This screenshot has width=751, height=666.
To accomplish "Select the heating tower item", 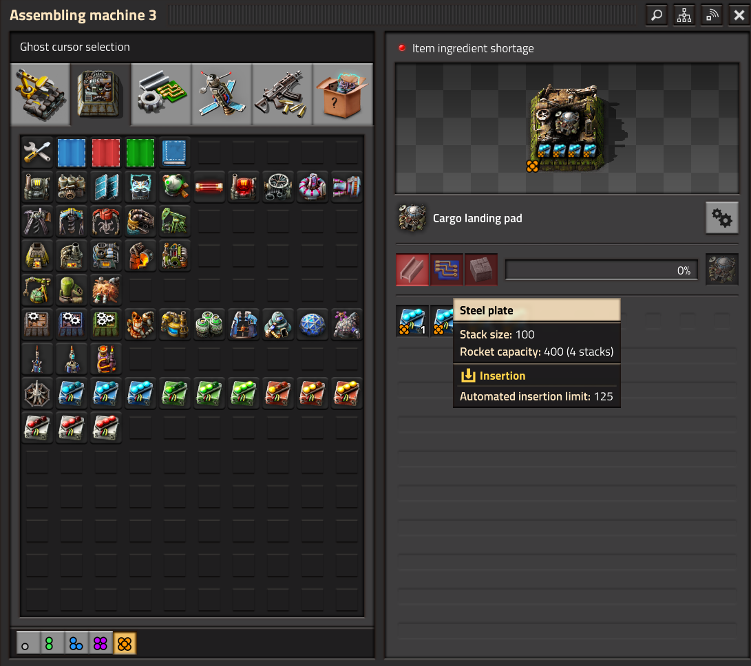I will click(x=106, y=359).
